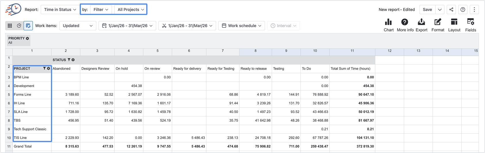Open the Layout options icon

pos(454,22)
